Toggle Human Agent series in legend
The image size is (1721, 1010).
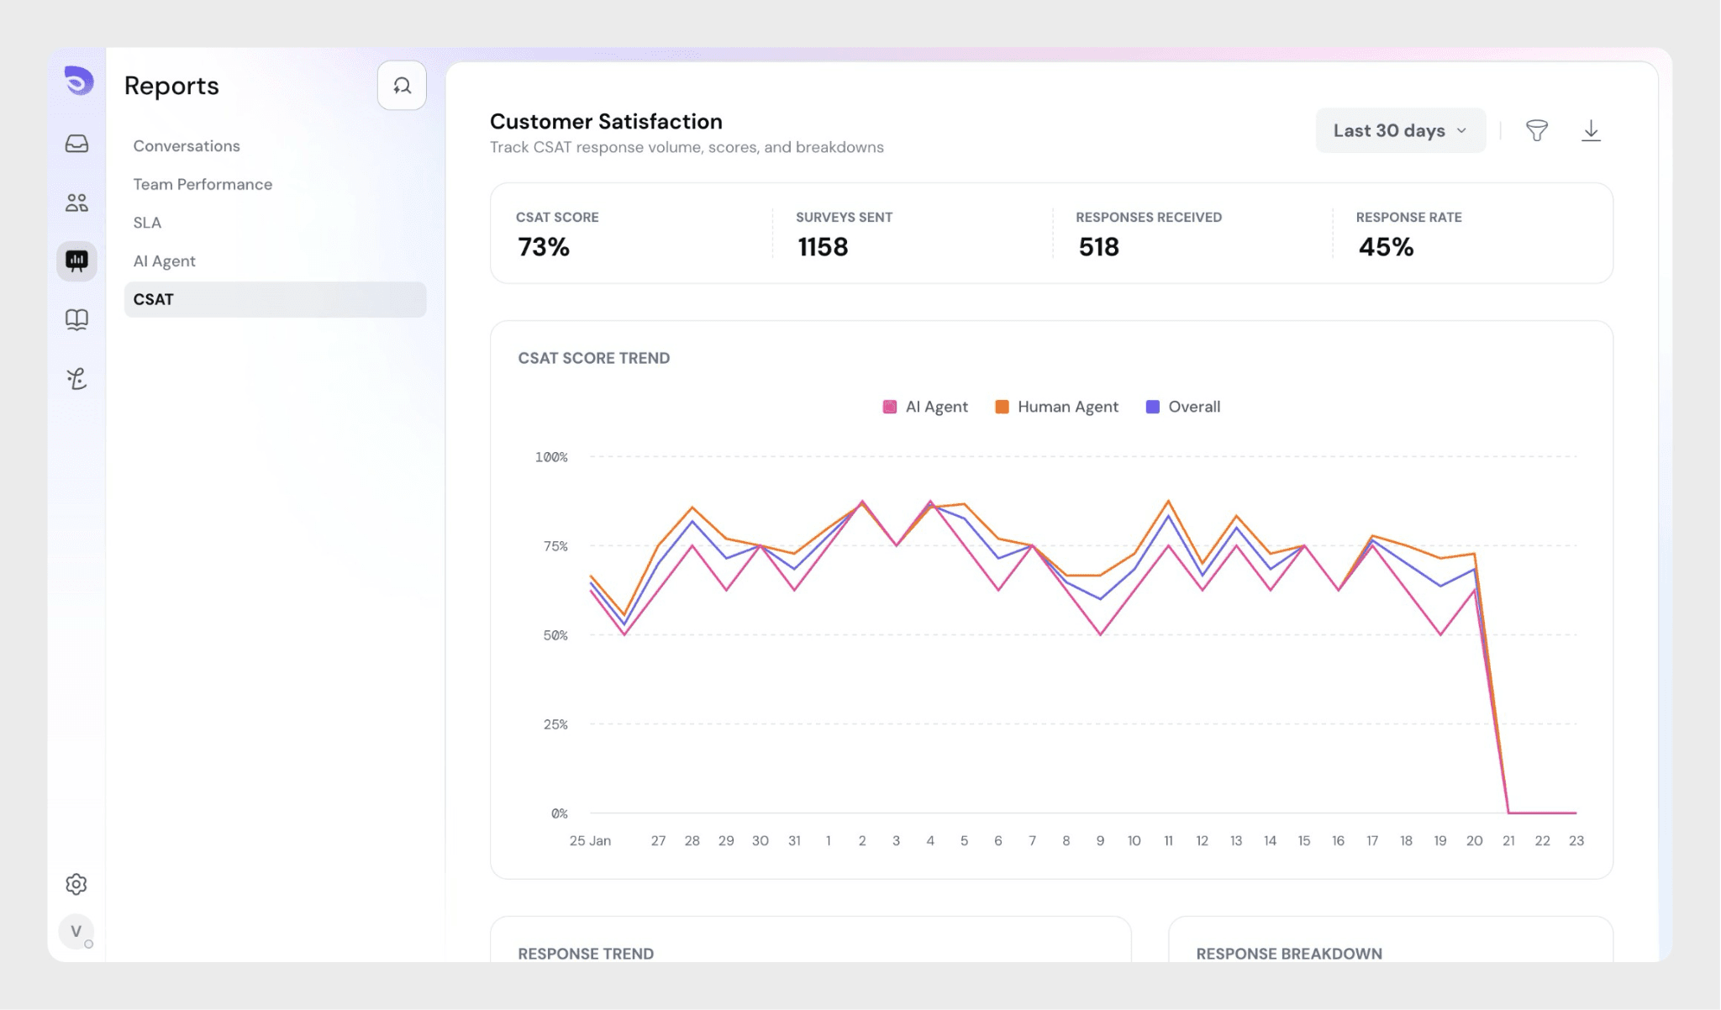[x=1056, y=407]
